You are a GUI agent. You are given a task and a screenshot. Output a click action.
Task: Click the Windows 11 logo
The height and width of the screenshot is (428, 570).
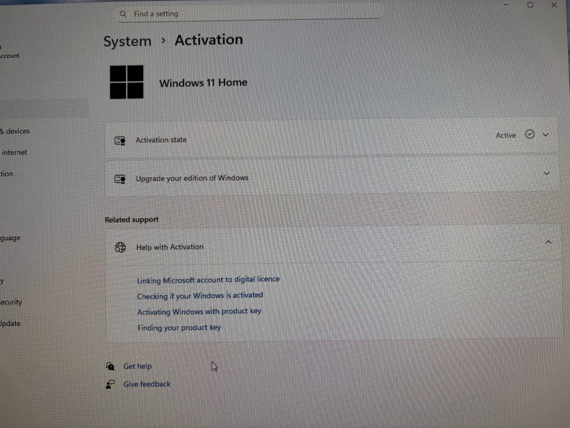[126, 82]
